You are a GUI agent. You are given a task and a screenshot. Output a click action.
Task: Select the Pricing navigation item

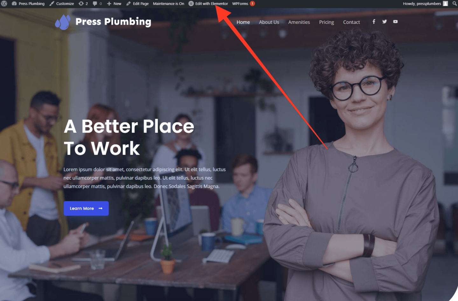pyautogui.click(x=327, y=22)
